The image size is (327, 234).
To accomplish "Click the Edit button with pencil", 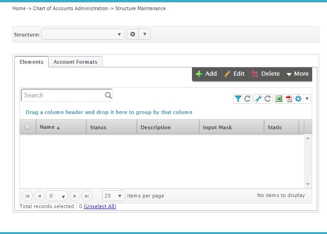I will [x=235, y=74].
